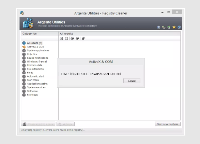Click Start new analysis button
The width and height of the screenshot is (200, 144).
point(168,124)
